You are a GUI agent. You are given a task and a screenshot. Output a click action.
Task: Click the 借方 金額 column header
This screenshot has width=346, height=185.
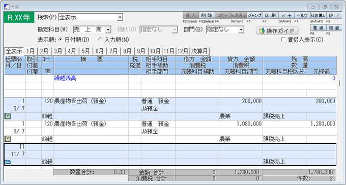(197, 59)
